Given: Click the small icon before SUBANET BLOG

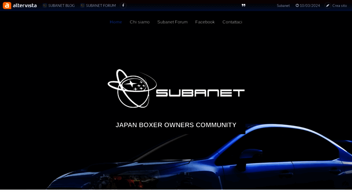Looking at the screenshot, I should point(45,5).
